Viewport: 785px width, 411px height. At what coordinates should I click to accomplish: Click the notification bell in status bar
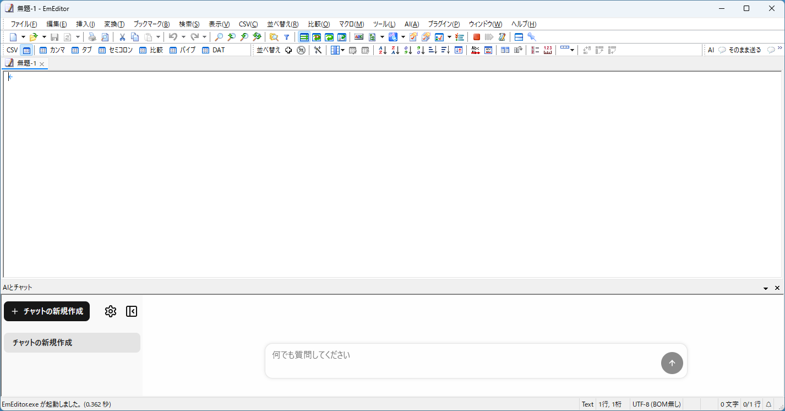768,404
